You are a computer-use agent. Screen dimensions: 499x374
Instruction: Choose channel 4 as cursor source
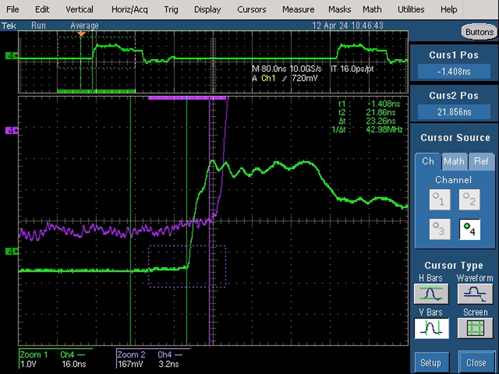click(470, 229)
